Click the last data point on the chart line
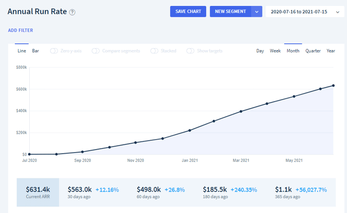347x213 pixels. [x=333, y=86]
